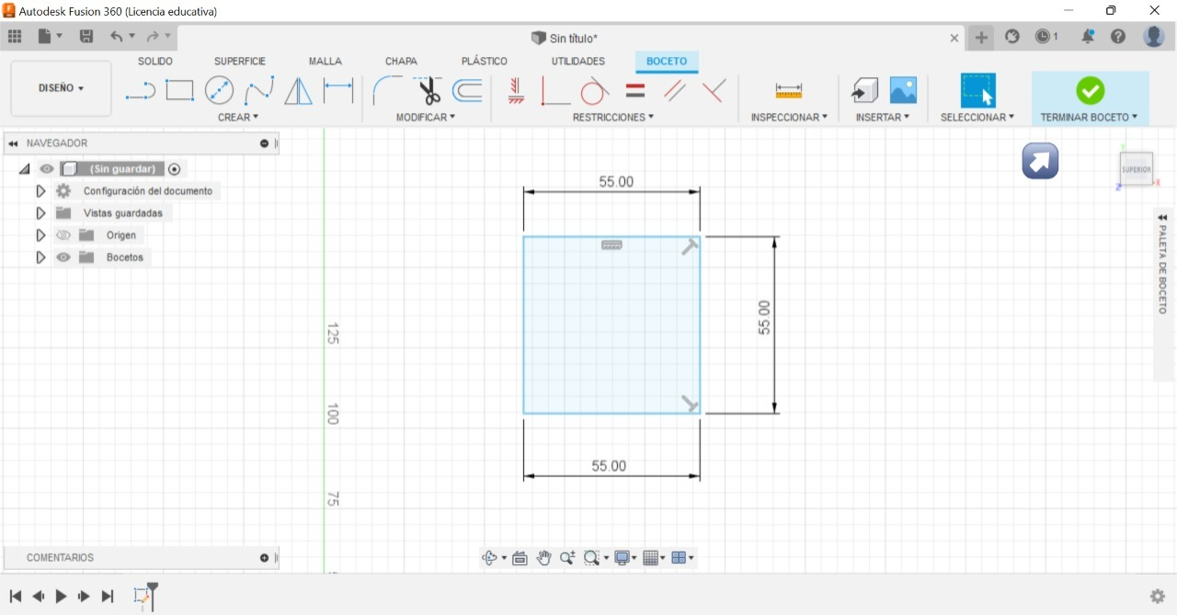Click the green Finish Sketch checkmark
The image size is (1177, 615).
pyautogui.click(x=1091, y=90)
